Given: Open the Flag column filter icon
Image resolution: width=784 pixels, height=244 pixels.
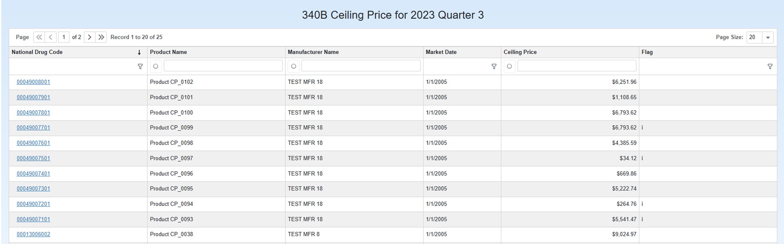Looking at the screenshot, I should 770,67.
